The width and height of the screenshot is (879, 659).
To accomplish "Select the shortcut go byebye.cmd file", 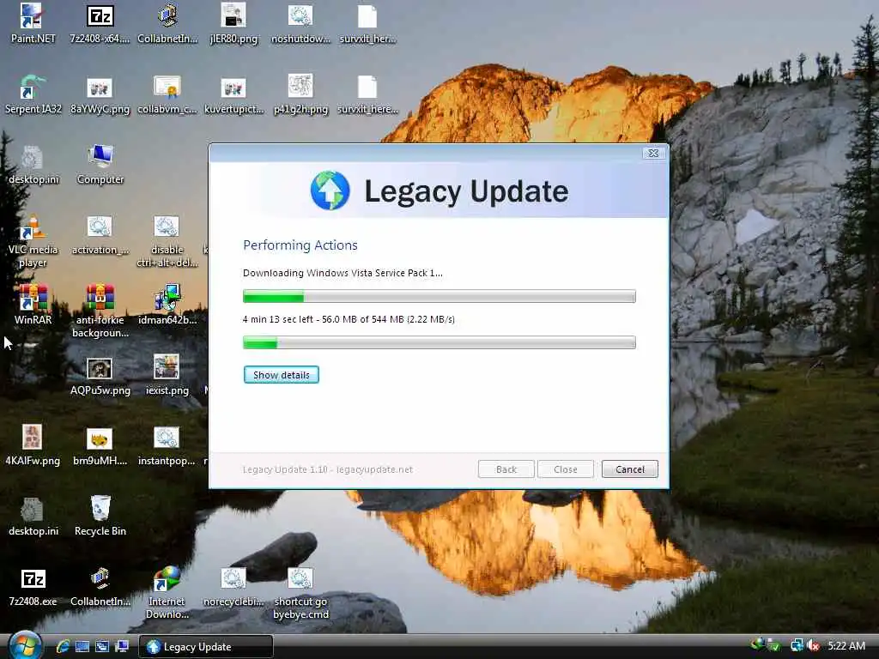I will point(300,593).
